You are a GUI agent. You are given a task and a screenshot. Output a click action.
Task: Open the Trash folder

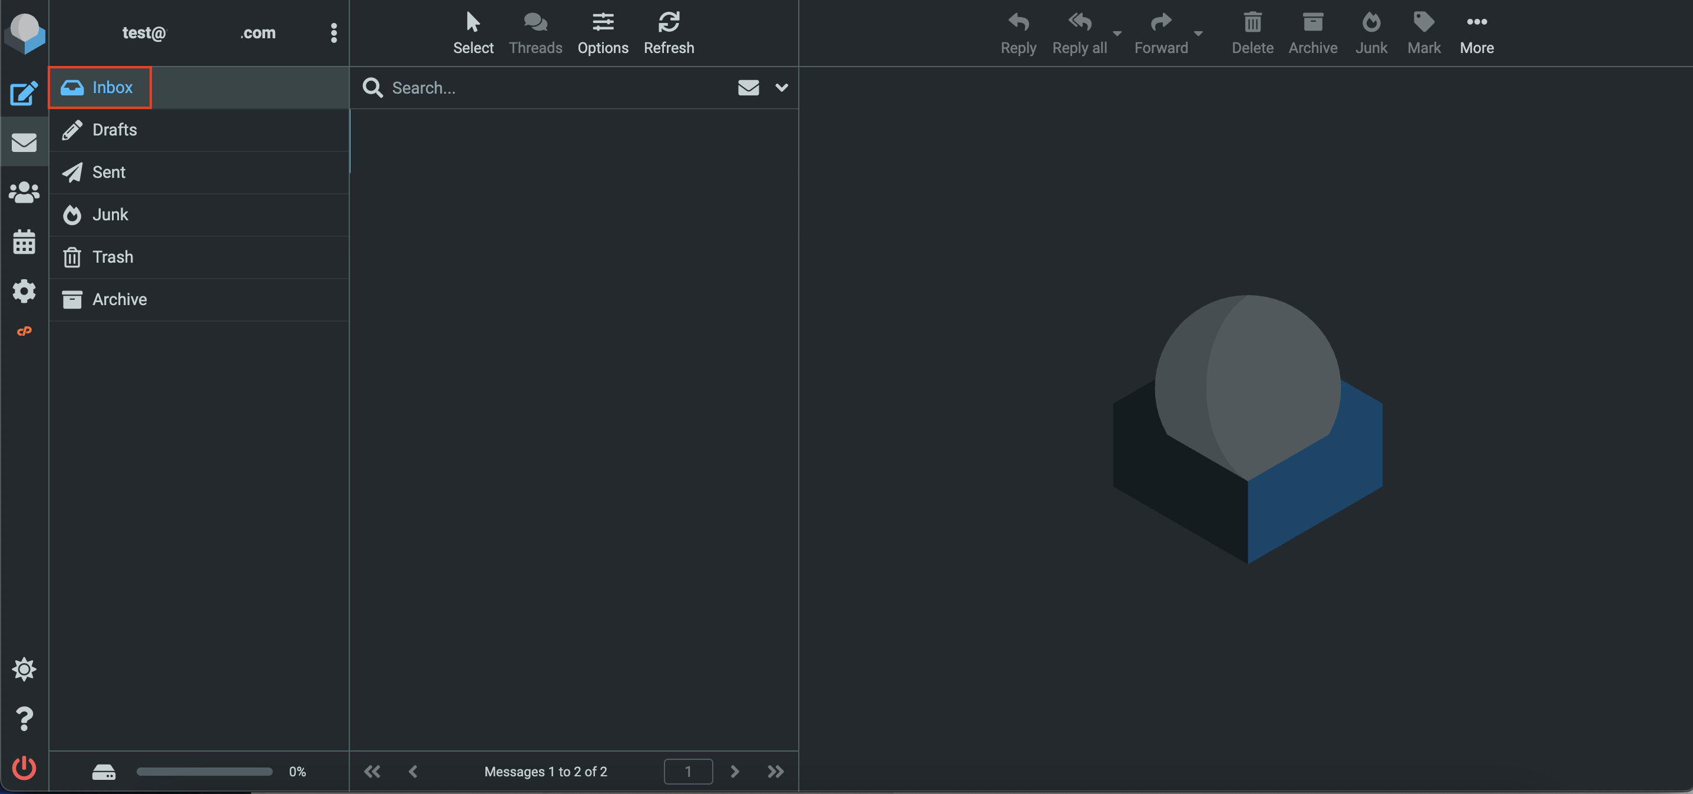coord(113,257)
